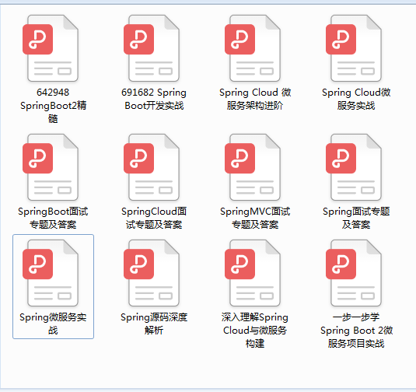Select the SpringMVC面试专题及答案 PDF icon
Screen dimensions: 416x392
[253, 167]
